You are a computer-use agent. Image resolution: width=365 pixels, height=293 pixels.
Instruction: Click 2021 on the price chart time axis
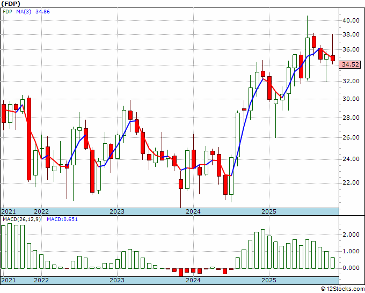point(9,211)
